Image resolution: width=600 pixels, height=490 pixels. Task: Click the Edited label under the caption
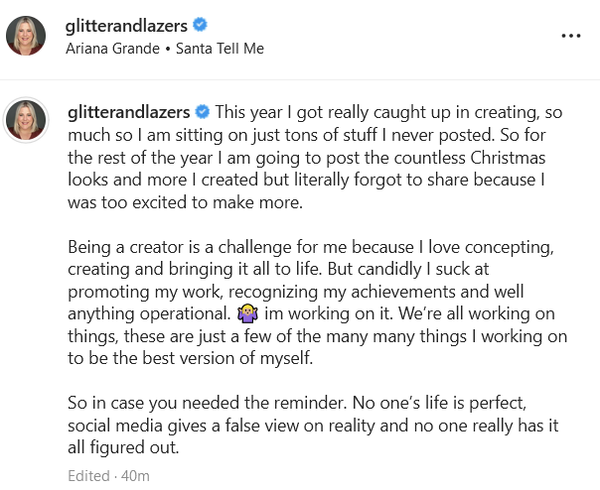(88, 476)
